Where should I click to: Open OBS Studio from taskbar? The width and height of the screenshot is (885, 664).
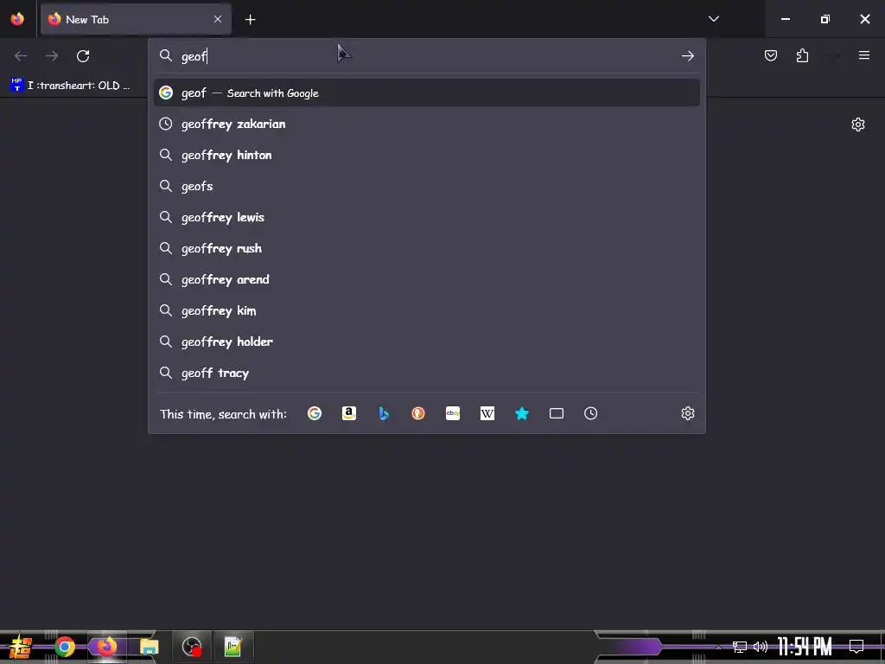point(191,647)
